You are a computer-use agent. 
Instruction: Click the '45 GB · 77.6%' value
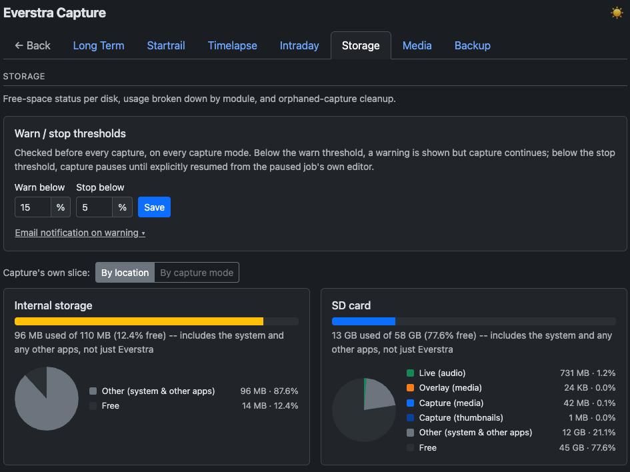click(x=587, y=447)
